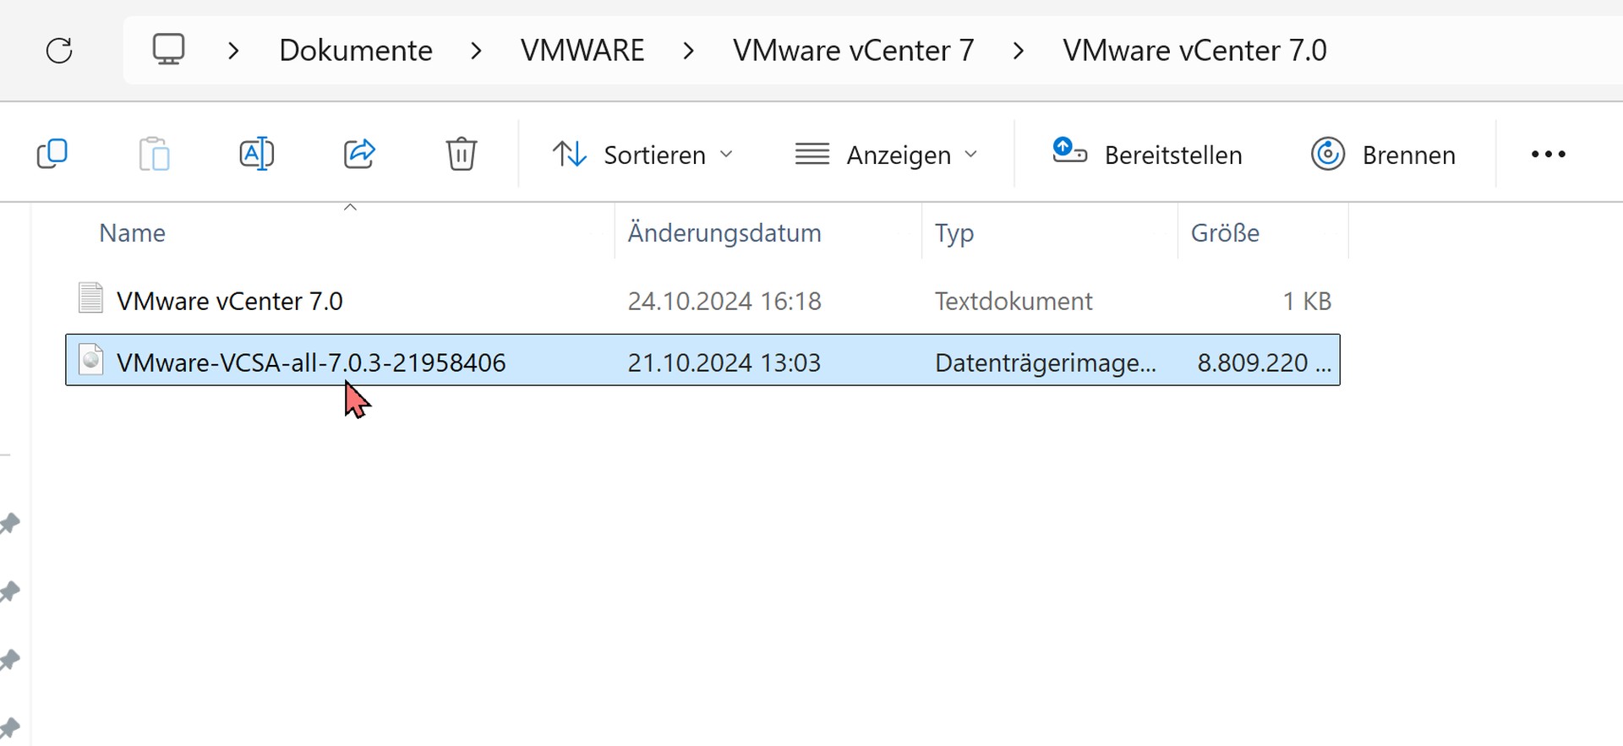Expand chevron after monitor icon in breadcrumb

click(234, 51)
